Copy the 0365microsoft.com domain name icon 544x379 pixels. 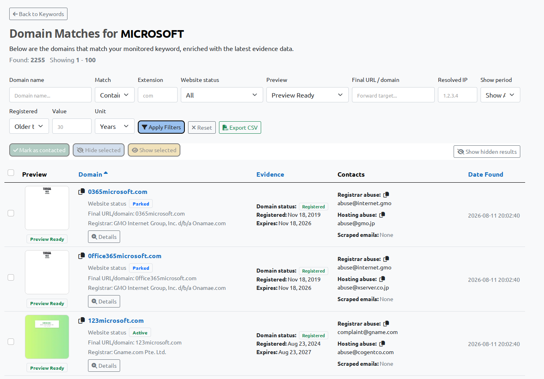82,192
